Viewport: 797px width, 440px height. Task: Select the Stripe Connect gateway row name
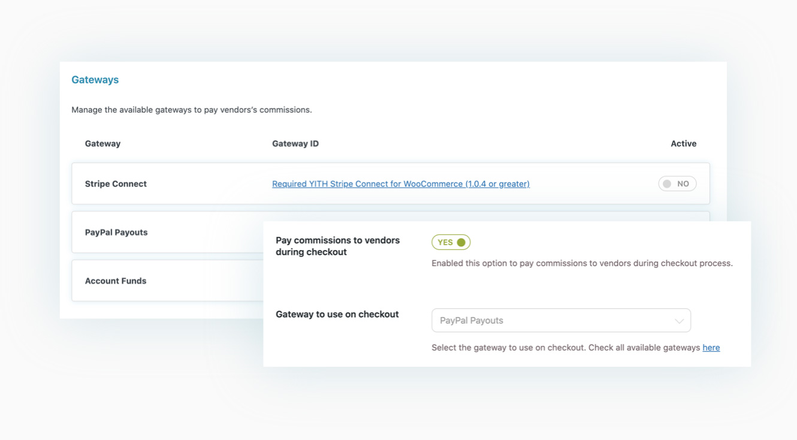click(x=116, y=184)
